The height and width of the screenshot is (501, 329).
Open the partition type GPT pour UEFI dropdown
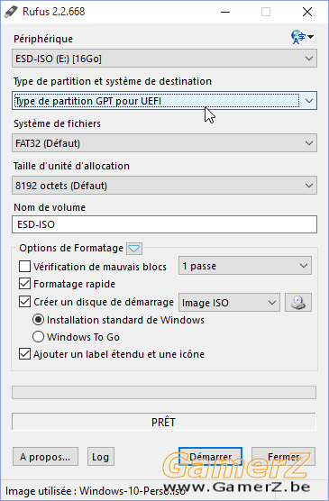click(164, 101)
